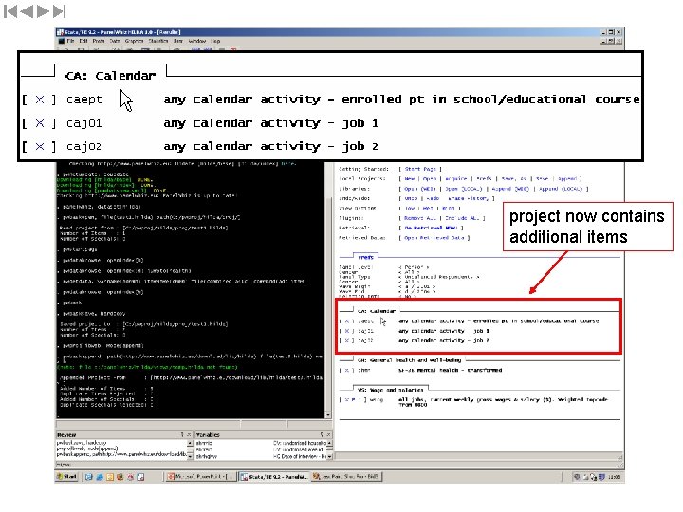This screenshot has height=512, width=683.
Task: Click the GH: General health and well-being header
Action: 409,360
